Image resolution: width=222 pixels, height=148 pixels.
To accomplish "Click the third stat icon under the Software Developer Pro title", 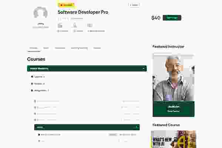I will point(90,26).
